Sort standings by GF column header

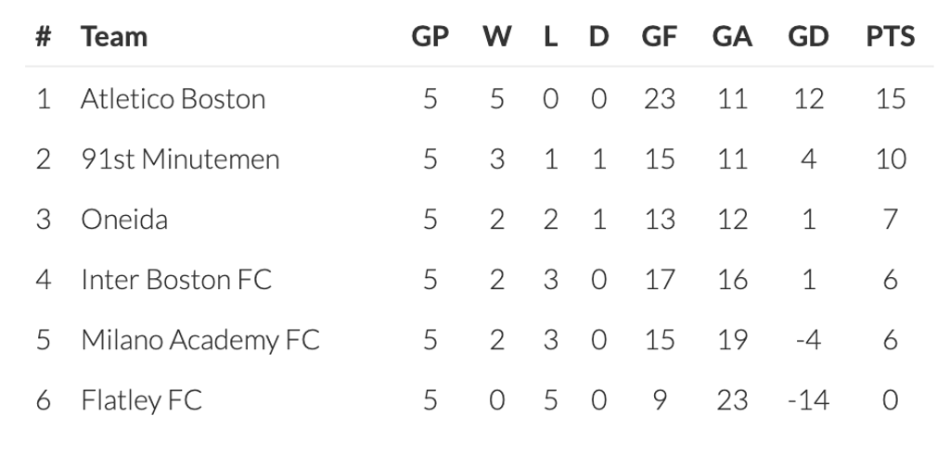(659, 37)
